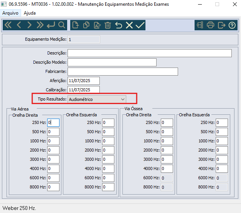Close the window with the X button
Viewport: 241px width, 213px height.
pos(235,4)
